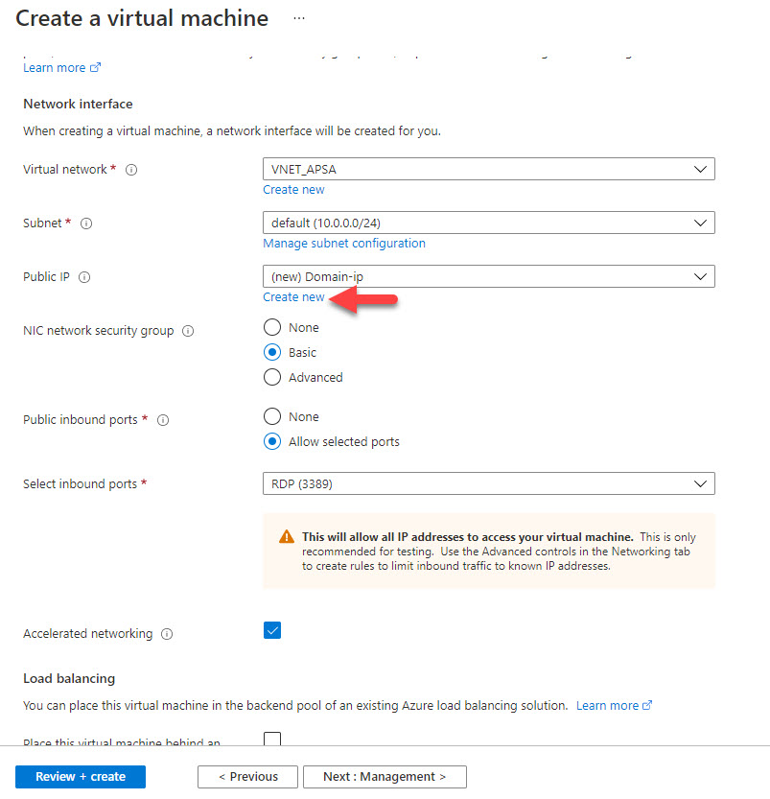Open the Public inbound ports info tooltip

point(162,419)
